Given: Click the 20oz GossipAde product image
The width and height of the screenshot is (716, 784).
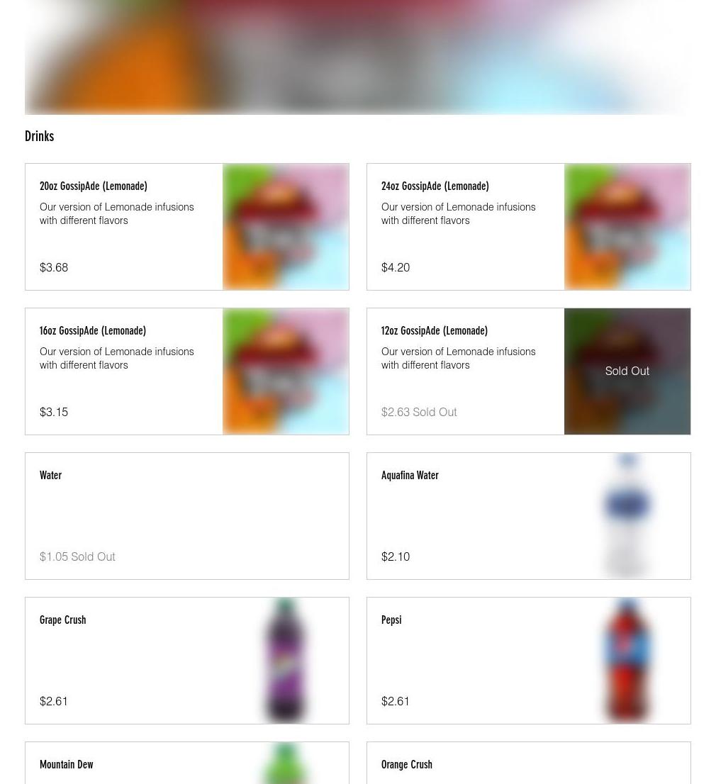Looking at the screenshot, I should click(x=286, y=227).
